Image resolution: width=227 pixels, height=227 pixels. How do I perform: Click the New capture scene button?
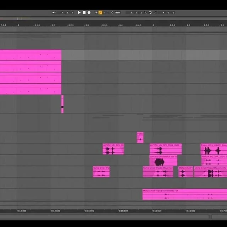coord(117,13)
